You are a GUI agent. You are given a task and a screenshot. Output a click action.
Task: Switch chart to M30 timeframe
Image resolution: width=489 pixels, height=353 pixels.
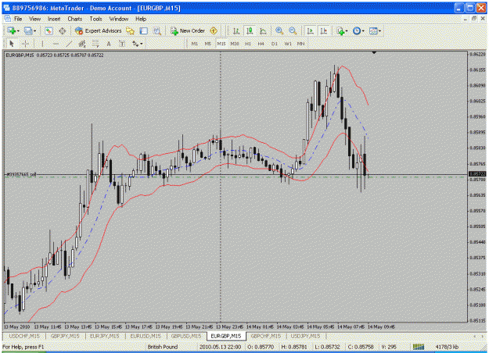[x=235, y=44]
